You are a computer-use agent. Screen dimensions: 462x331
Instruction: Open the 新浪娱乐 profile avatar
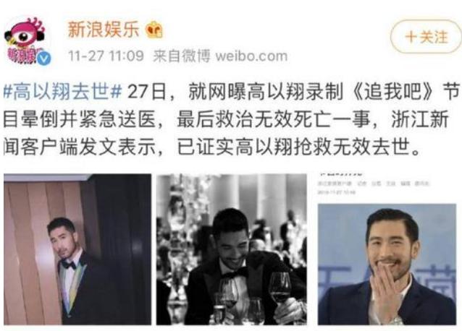27,40
